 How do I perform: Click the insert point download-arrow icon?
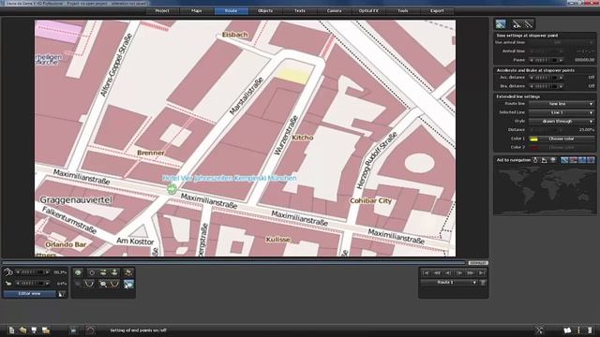[x=114, y=272]
